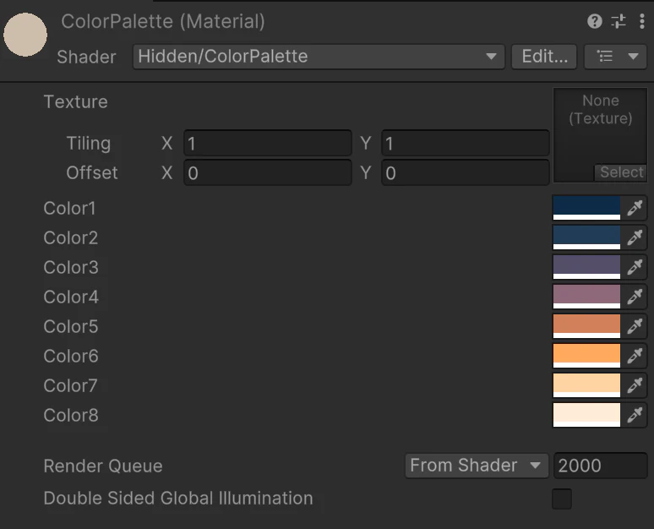654x529 pixels.
Task: Click the Tiling X input field
Action: click(267, 144)
